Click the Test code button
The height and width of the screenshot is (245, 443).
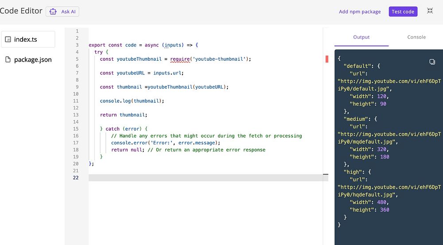coord(403,12)
